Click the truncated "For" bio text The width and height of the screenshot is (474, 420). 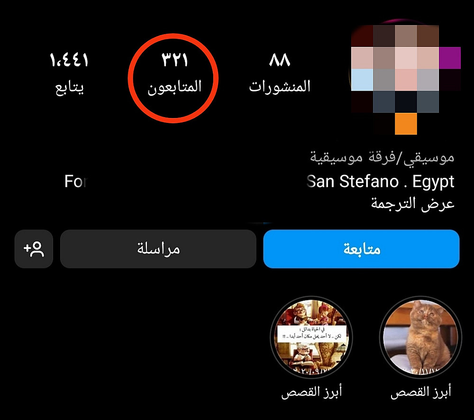click(x=75, y=182)
